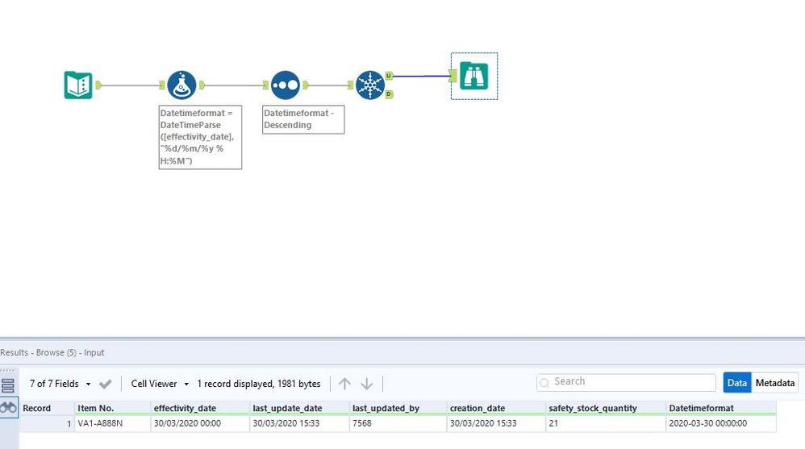Click the Item No. column header

[112, 409]
